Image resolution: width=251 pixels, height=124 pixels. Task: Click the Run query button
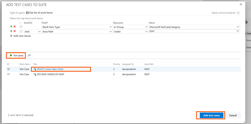point(17,56)
